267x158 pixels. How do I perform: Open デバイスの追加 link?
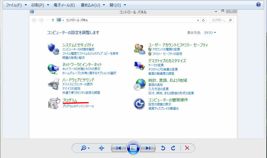[x=71, y=88]
